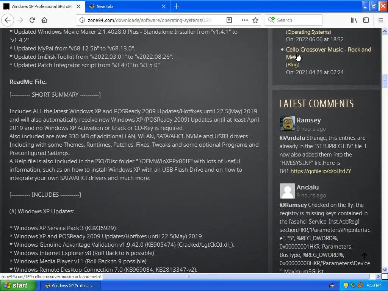Bookmark this page with the star
The height and width of the screenshot is (291, 388).
(255, 20)
